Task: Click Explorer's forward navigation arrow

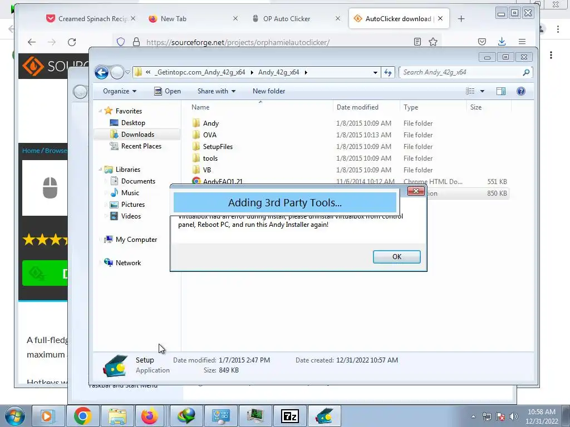Action: click(x=117, y=72)
